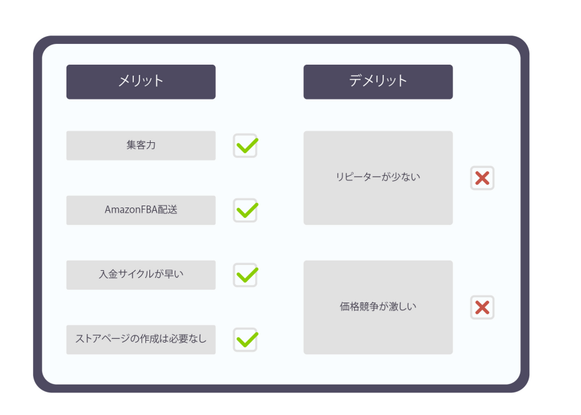Click the ストアページの作成は必要なし label box
This screenshot has width=581, height=415.
(141, 339)
